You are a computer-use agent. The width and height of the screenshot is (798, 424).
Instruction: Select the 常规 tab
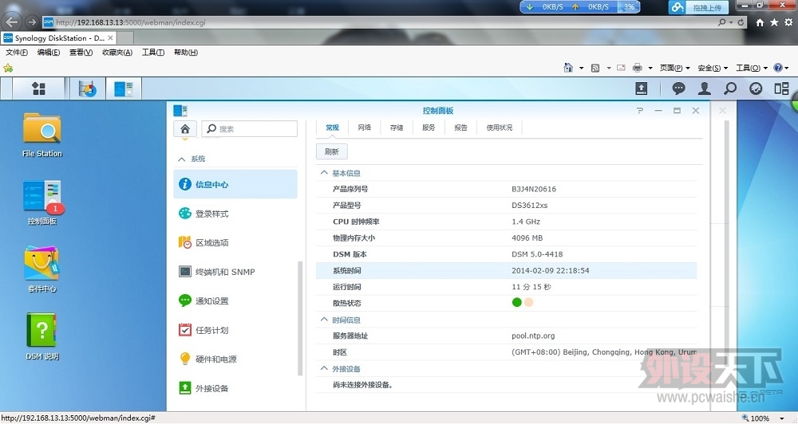coord(332,128)
